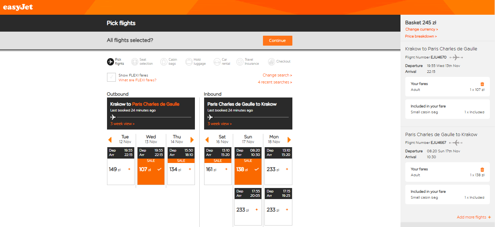Select the Cabin bags step icon

pyautogui.click(x=164, y=62)
